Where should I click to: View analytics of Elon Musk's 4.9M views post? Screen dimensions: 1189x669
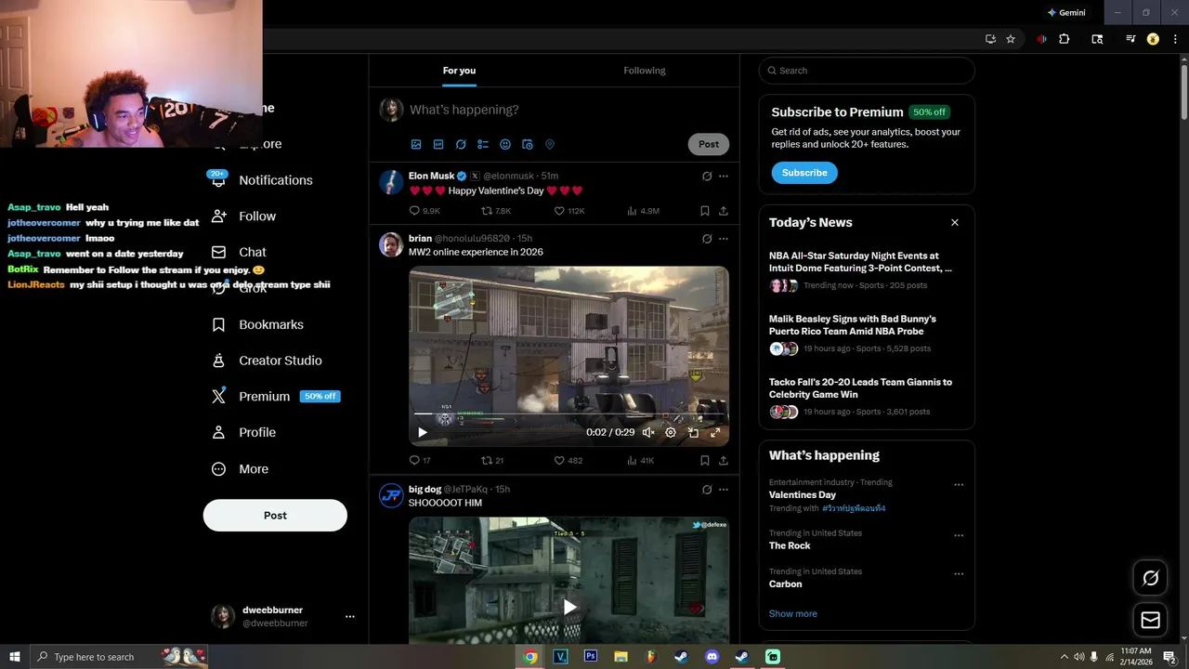point(643,211)
